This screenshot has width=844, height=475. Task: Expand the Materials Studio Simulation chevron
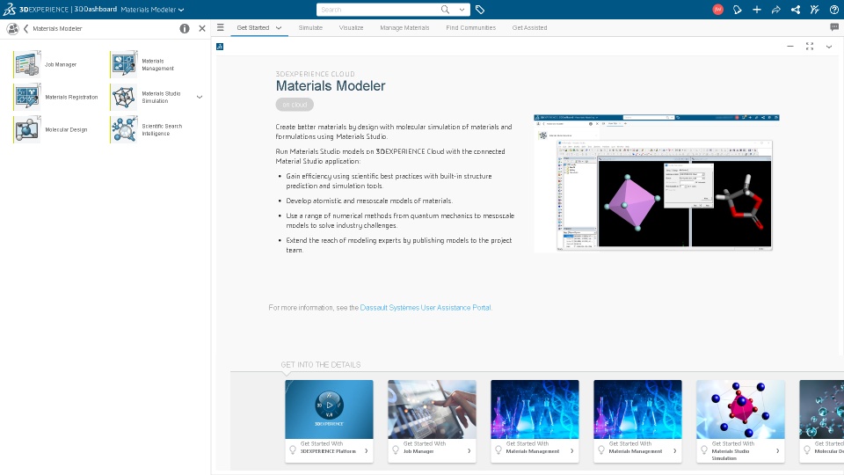pos(200,97)
